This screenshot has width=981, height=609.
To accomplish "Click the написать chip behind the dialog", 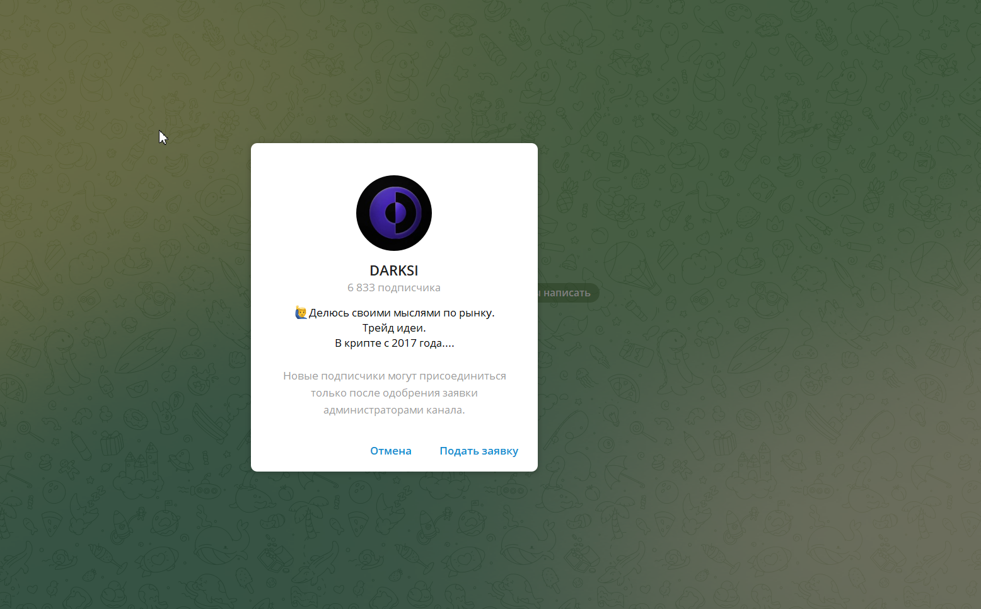I will (x=567, y=293).
